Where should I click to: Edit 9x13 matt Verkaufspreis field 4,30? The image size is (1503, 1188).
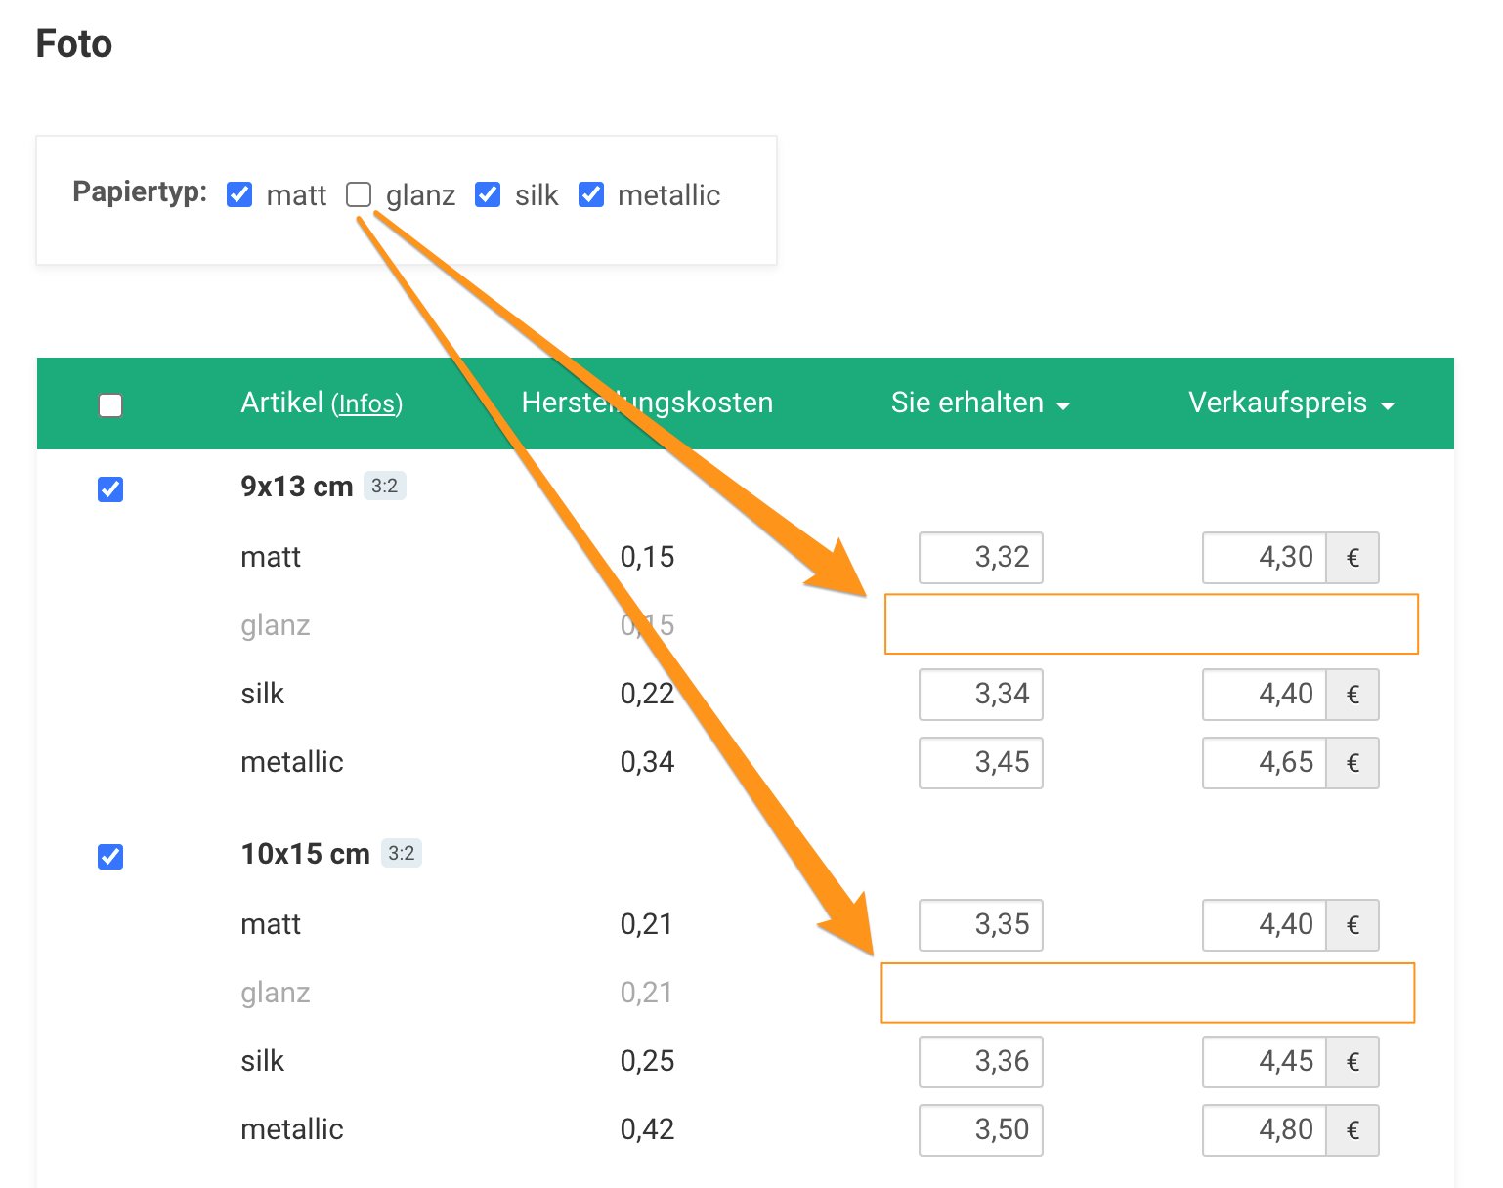[1264, 558]
